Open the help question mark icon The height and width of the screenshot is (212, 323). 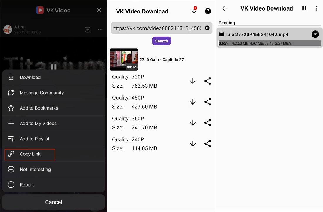point(208,11)
